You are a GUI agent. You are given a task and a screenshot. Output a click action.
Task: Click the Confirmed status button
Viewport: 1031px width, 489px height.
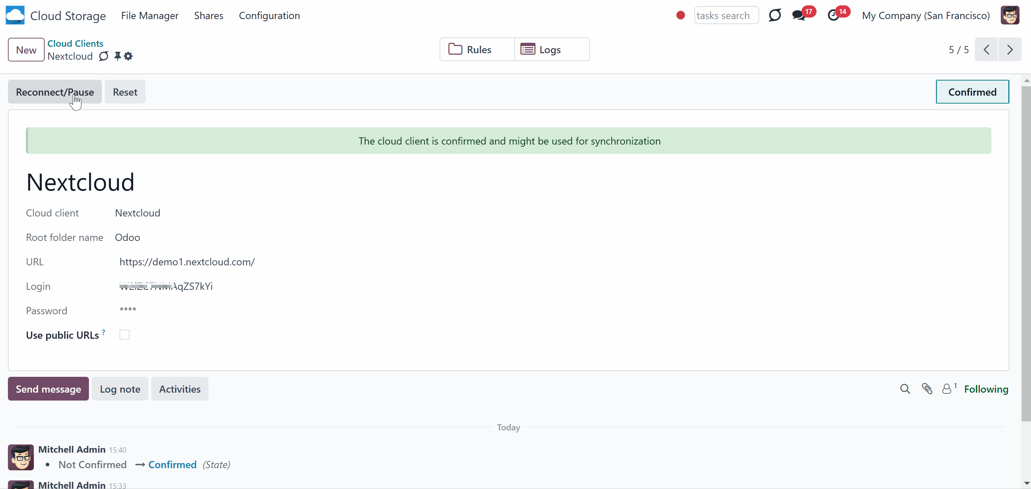point(972,92)
